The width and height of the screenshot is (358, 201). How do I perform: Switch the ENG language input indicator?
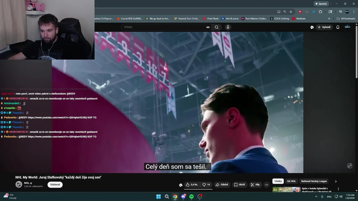tap(329, 197)
